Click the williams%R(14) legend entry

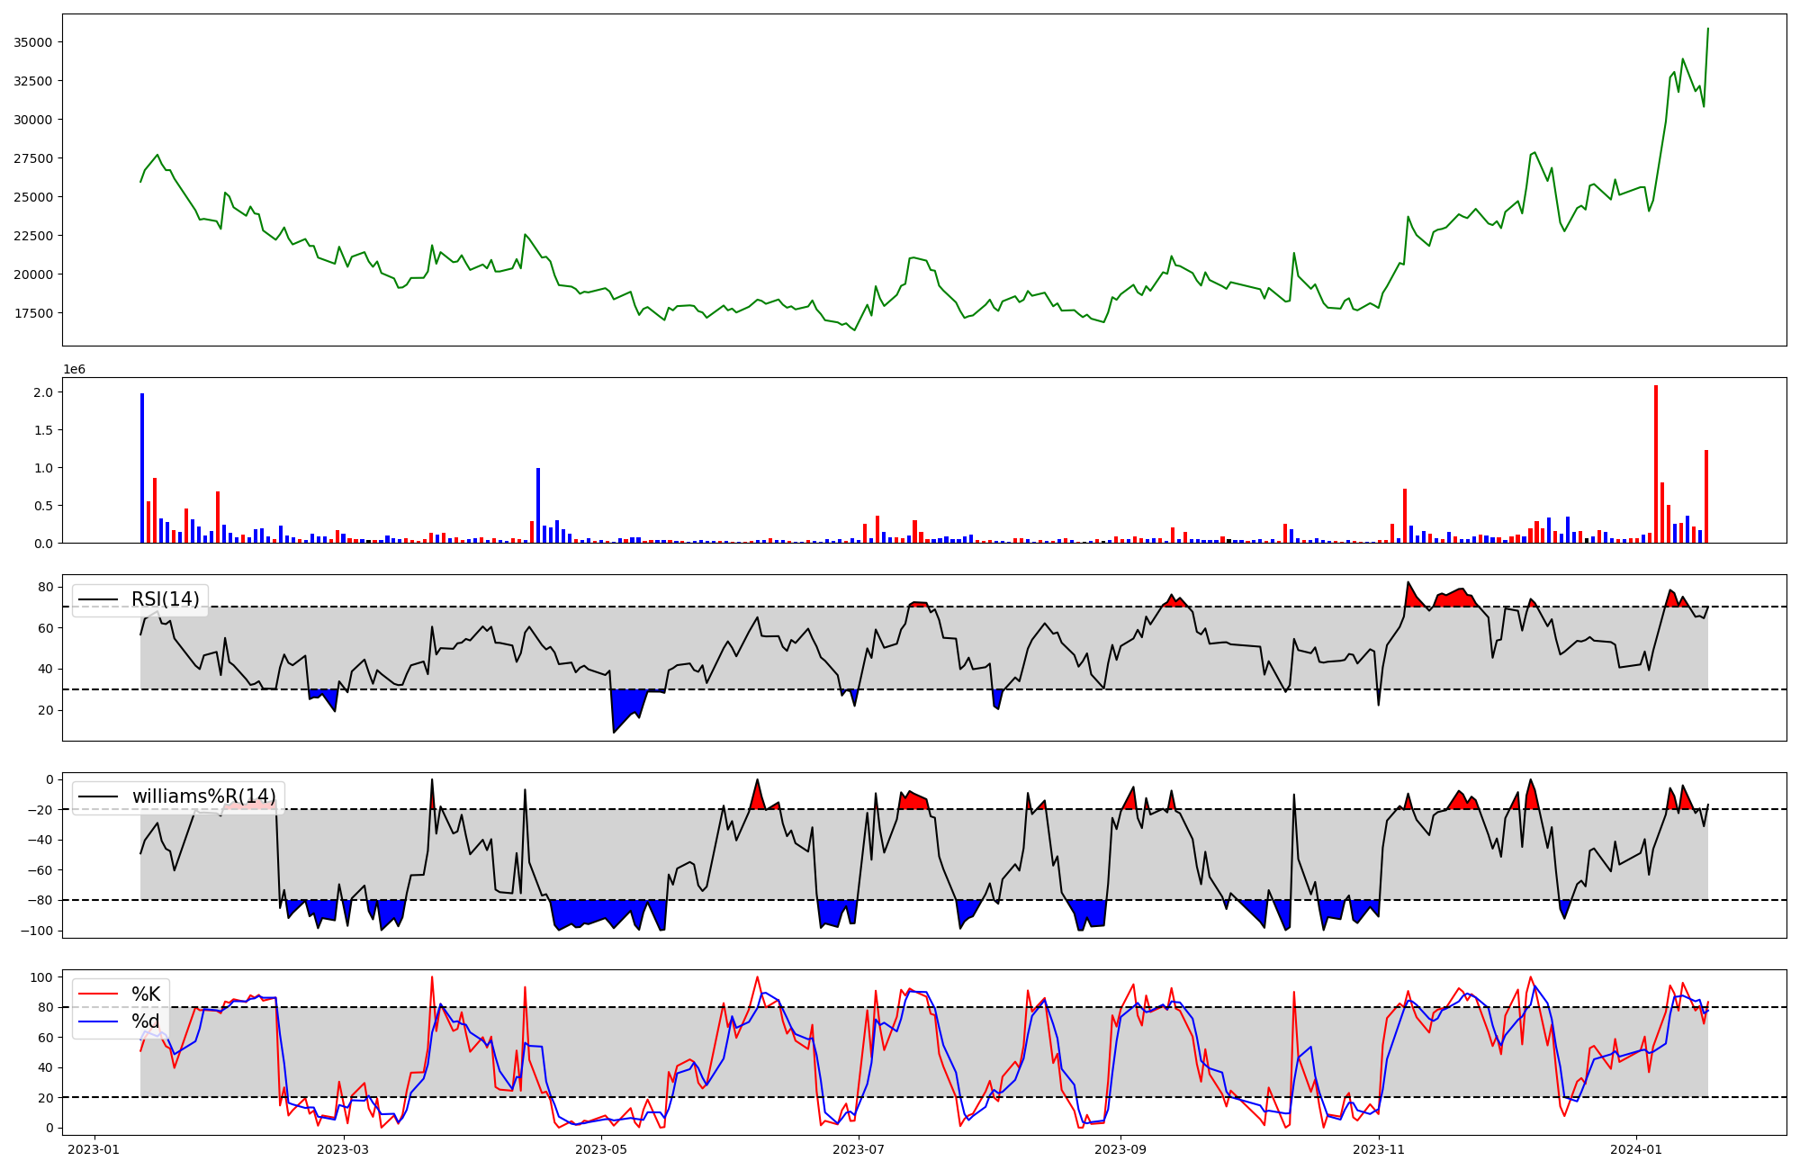coord(203,796)
